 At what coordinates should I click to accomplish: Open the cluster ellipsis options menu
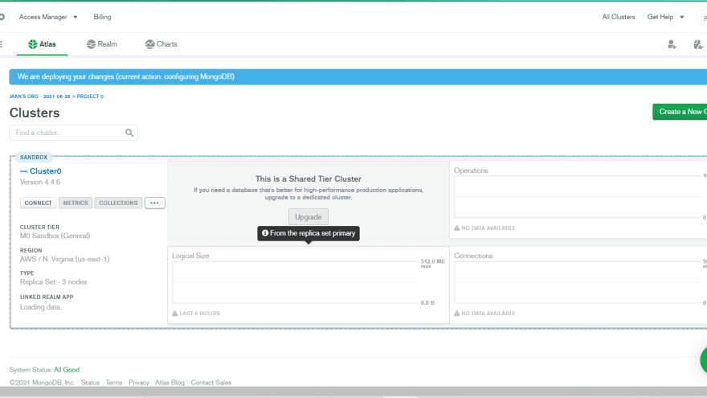coord(154,203)
